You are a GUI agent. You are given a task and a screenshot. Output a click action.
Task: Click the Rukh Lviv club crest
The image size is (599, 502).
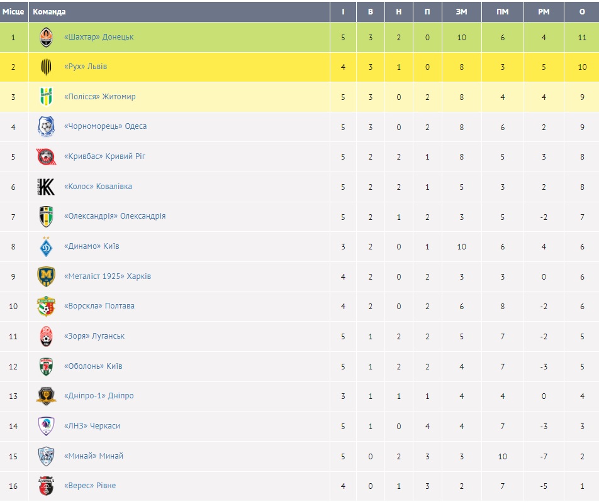coord(46,67)
